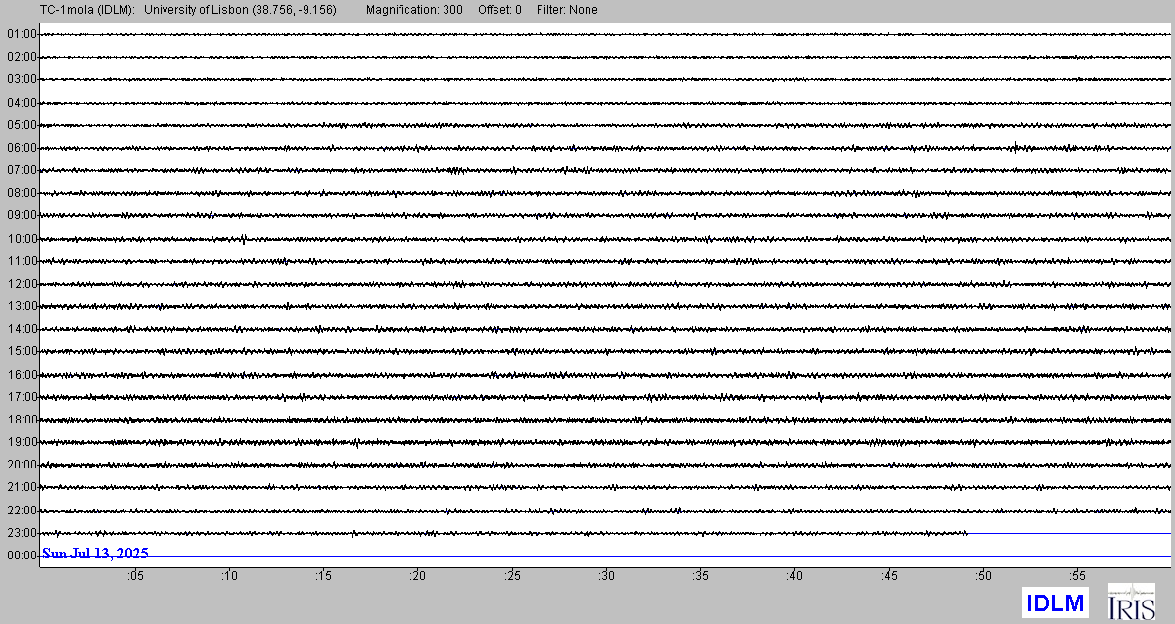
Task: Click the Offset: 0 label
Action: 499,10
